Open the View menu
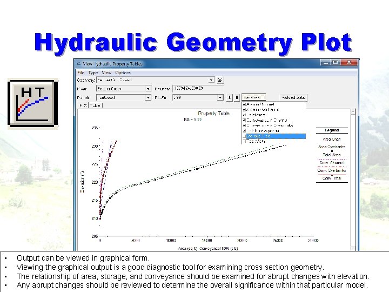This screenshot has width=389, height=292. click(106, 72)
